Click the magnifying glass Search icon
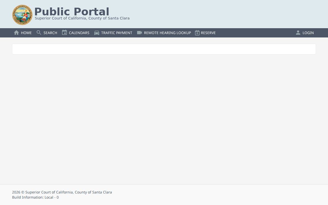 (39, 33)
